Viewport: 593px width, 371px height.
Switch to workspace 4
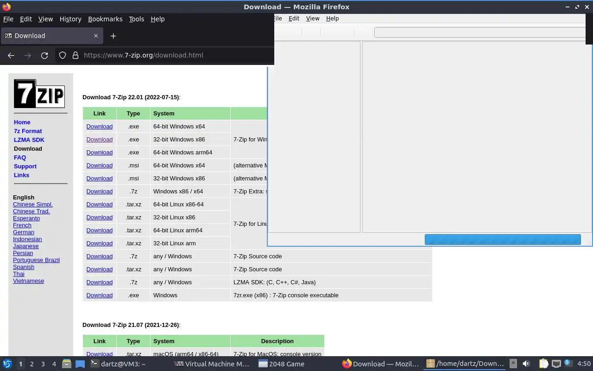pyautogui.click(x=54, y=364)
